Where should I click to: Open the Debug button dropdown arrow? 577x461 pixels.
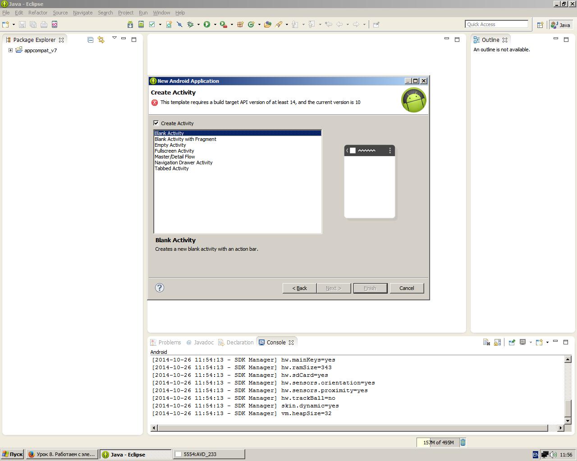click(x=198, y=24)
